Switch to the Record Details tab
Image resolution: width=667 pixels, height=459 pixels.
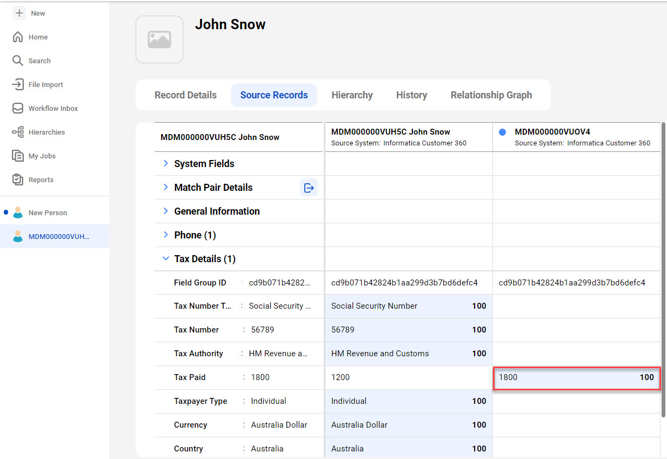pos(185,95)
